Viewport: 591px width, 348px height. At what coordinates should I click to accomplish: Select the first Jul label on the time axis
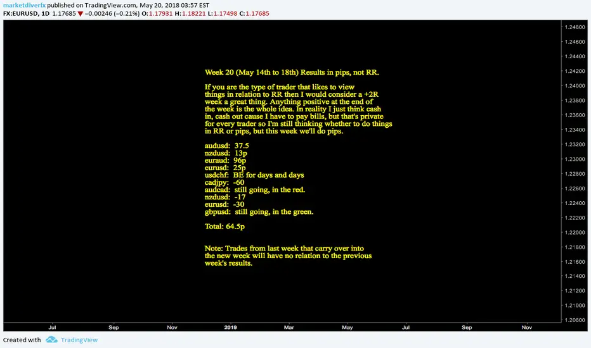tap(52, 327)
